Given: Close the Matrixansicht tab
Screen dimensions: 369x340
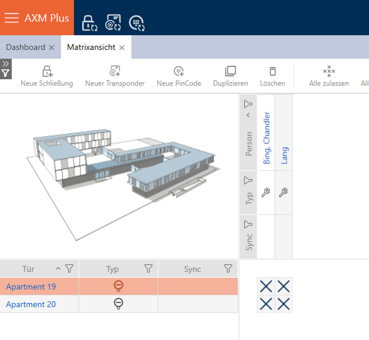Looking at the screenshot, I should [x=122, y=48].
